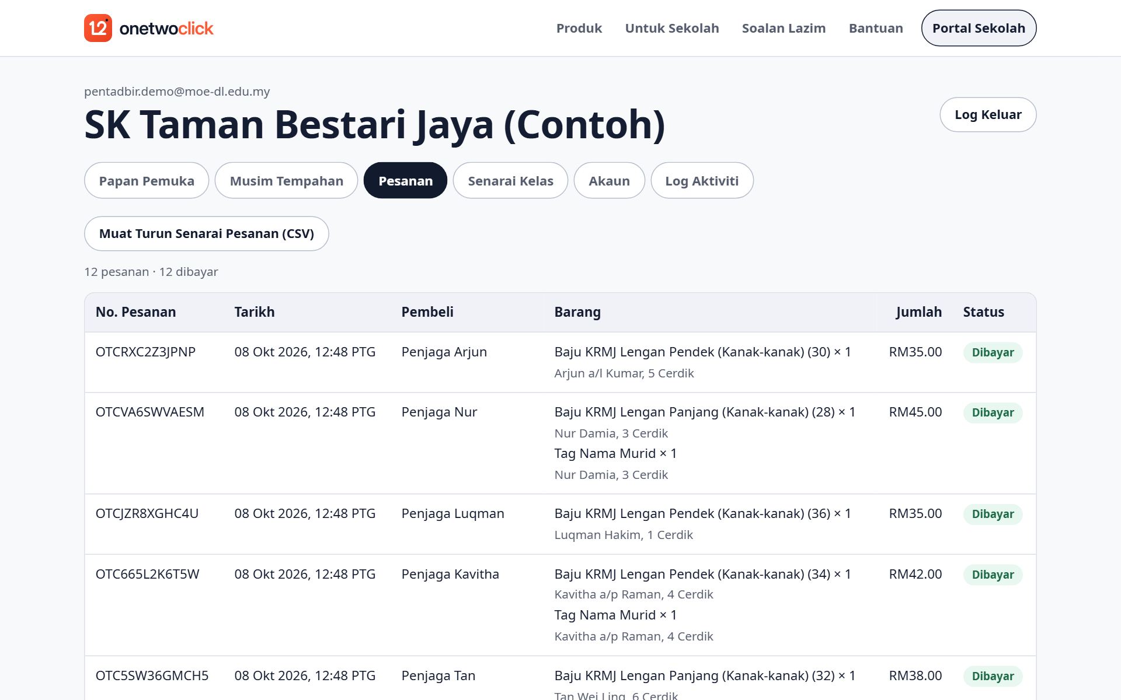Open Soalan Lazim in the navigation
1121x700 pixels.
click(784, 28)
